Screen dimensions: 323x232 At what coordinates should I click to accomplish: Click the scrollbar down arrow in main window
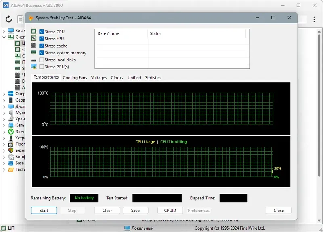[319, 221]
